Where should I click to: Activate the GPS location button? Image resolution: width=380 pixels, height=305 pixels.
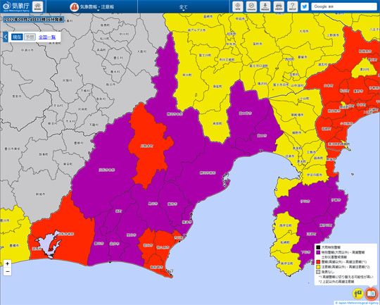coord(238,6)
